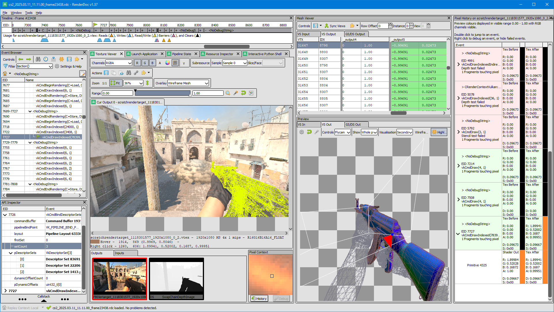Screen dimensions: 554x312
Task: Open the zoom percentage 36% dropdown
Action: (x=133, y=83)
